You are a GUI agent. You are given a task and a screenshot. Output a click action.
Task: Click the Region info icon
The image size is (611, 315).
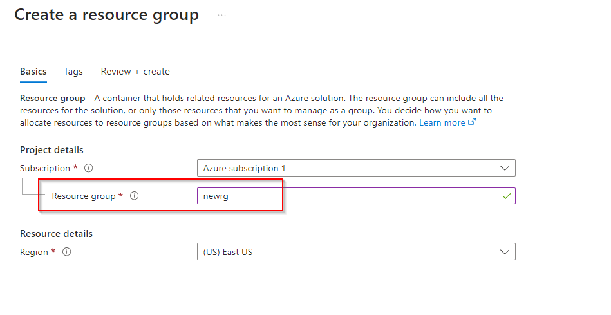tap(67, 252)
